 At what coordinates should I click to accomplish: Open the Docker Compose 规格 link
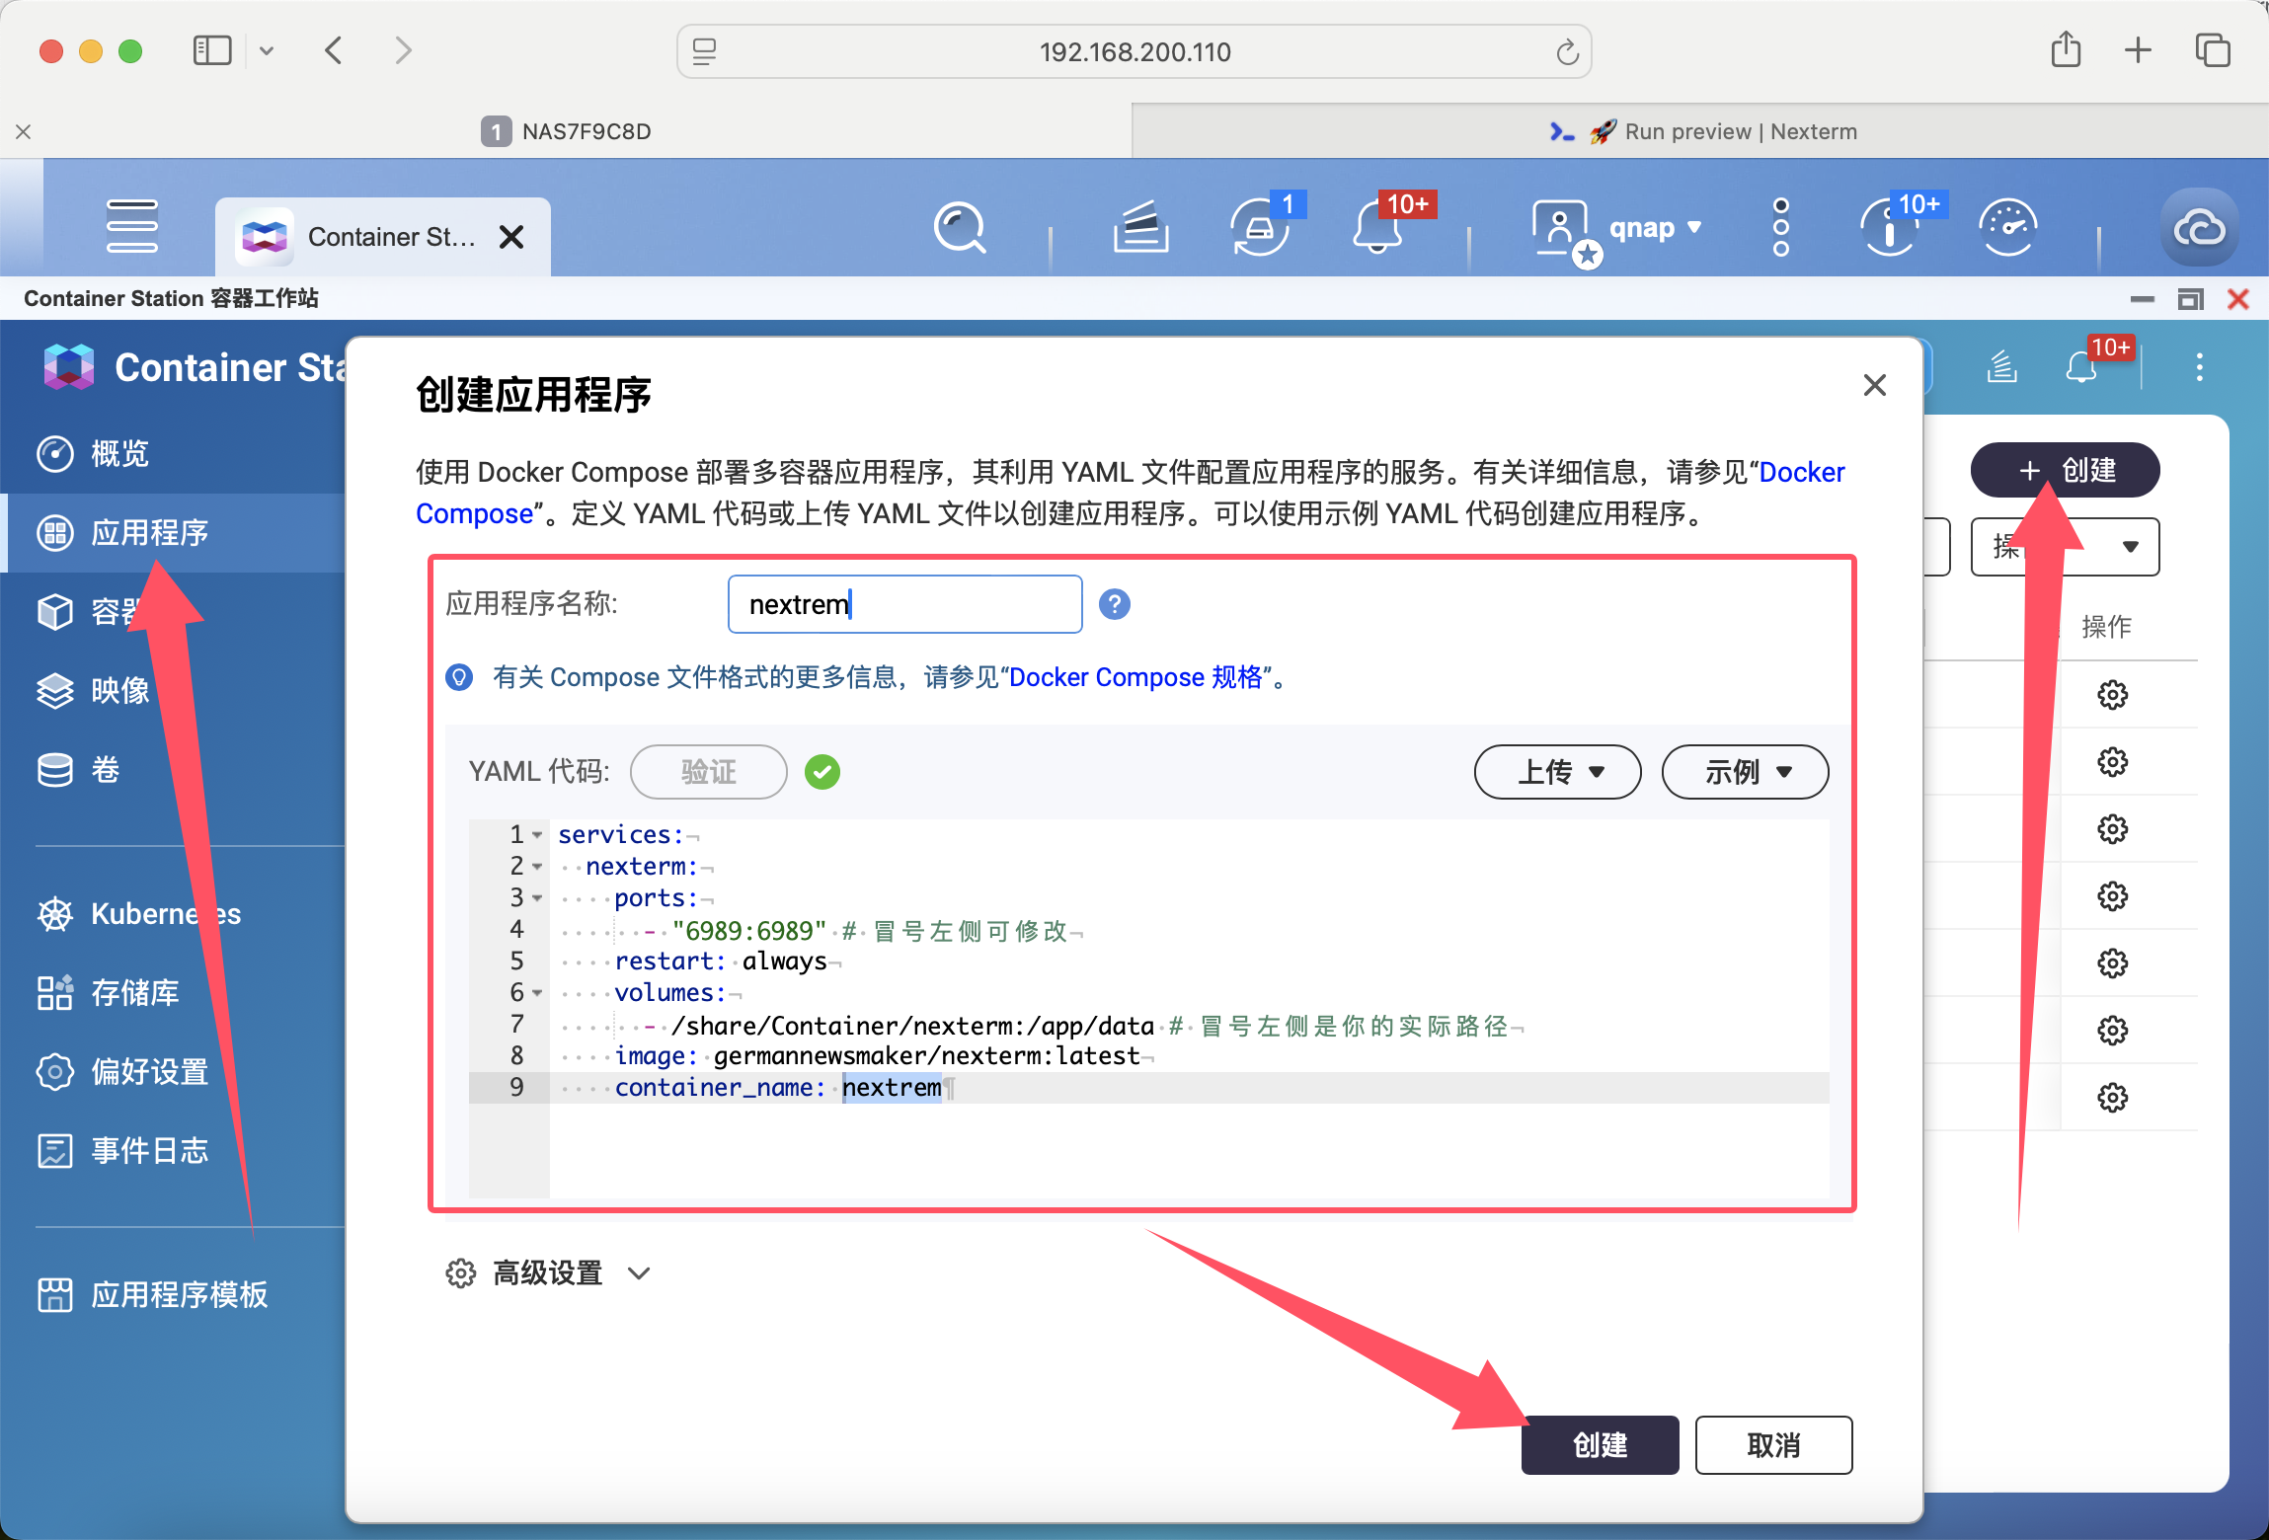click(x=1135, y=677)
